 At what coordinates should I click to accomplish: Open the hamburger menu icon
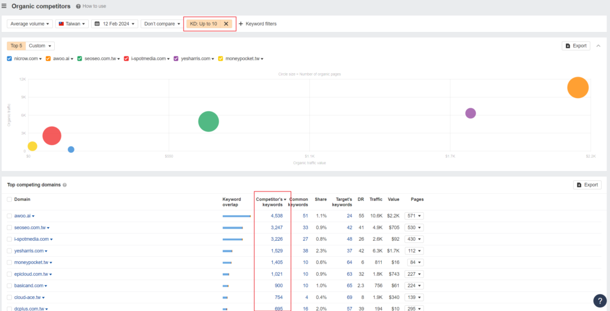[x=4, y=6]
